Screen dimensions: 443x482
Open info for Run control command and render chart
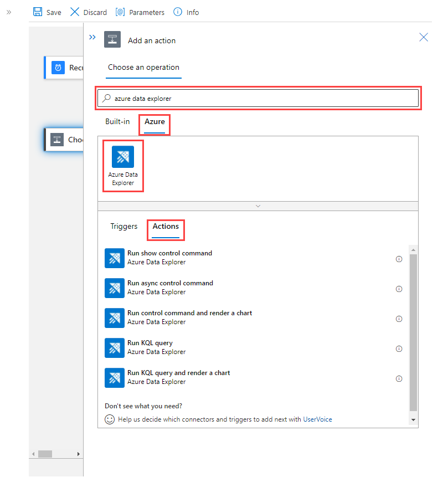(x=399, y=319)
